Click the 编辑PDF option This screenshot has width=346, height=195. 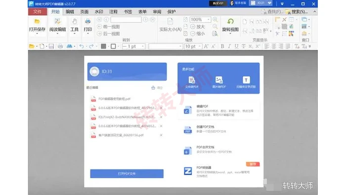pyautogui.click(x=218, y=110)
